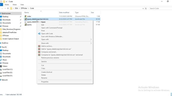Viewport: 172px width, 96px height.
Task: Click DSA in the breadcrumb path
Action: [x=16, y=8]
